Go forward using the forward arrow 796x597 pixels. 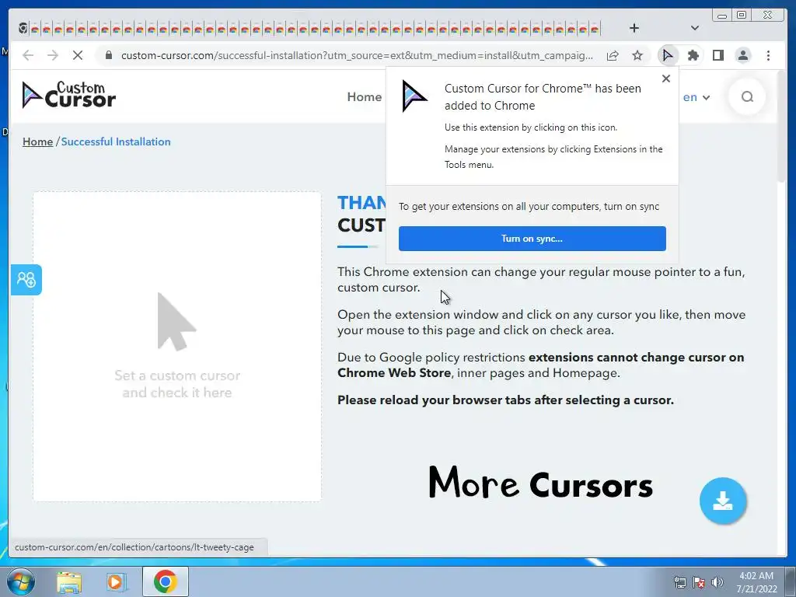(x=52, y=55)
